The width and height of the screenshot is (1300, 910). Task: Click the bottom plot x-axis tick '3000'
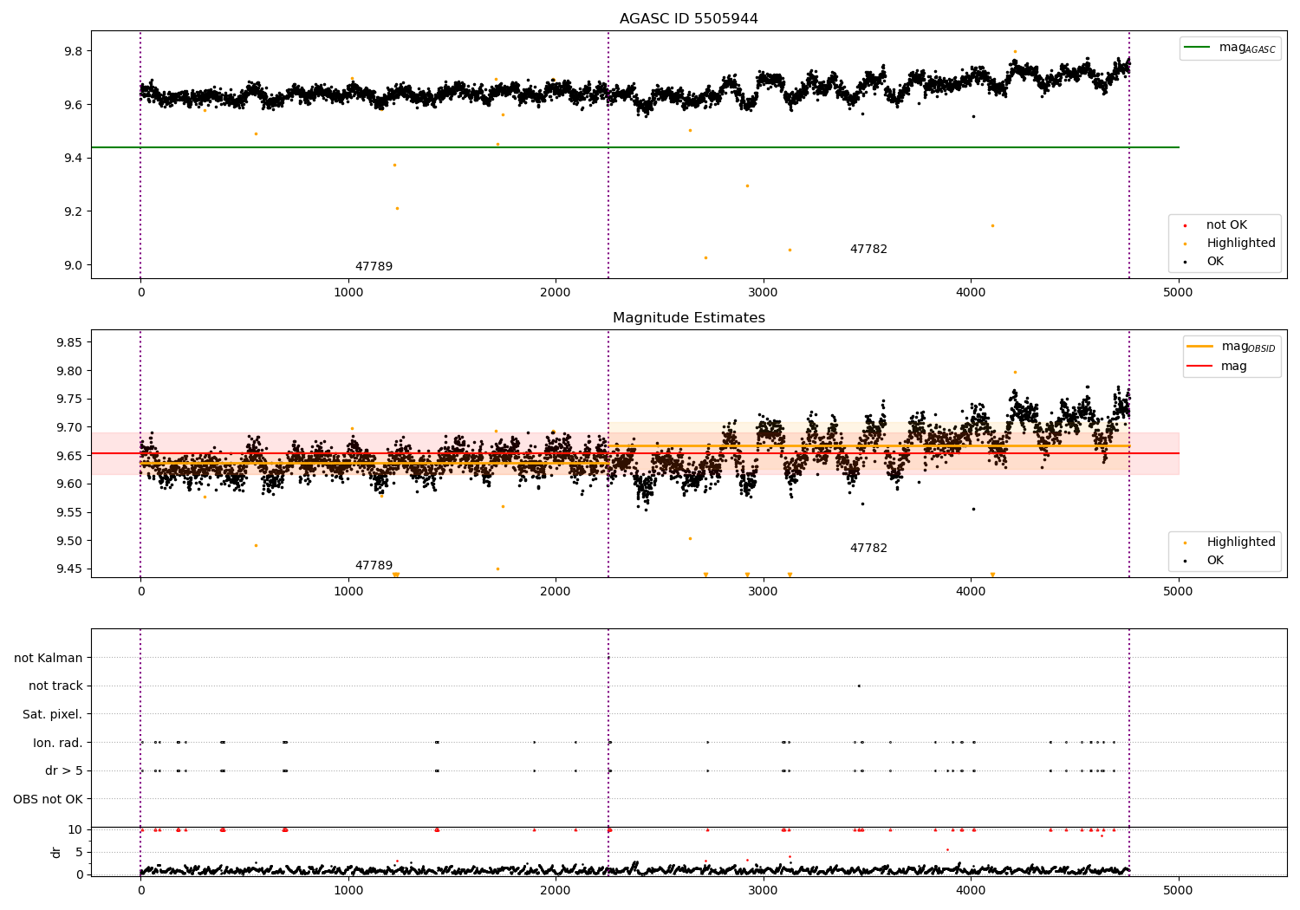(763, 890)
